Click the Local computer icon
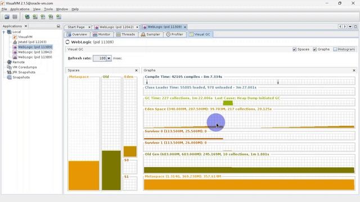 click(9, 32)
